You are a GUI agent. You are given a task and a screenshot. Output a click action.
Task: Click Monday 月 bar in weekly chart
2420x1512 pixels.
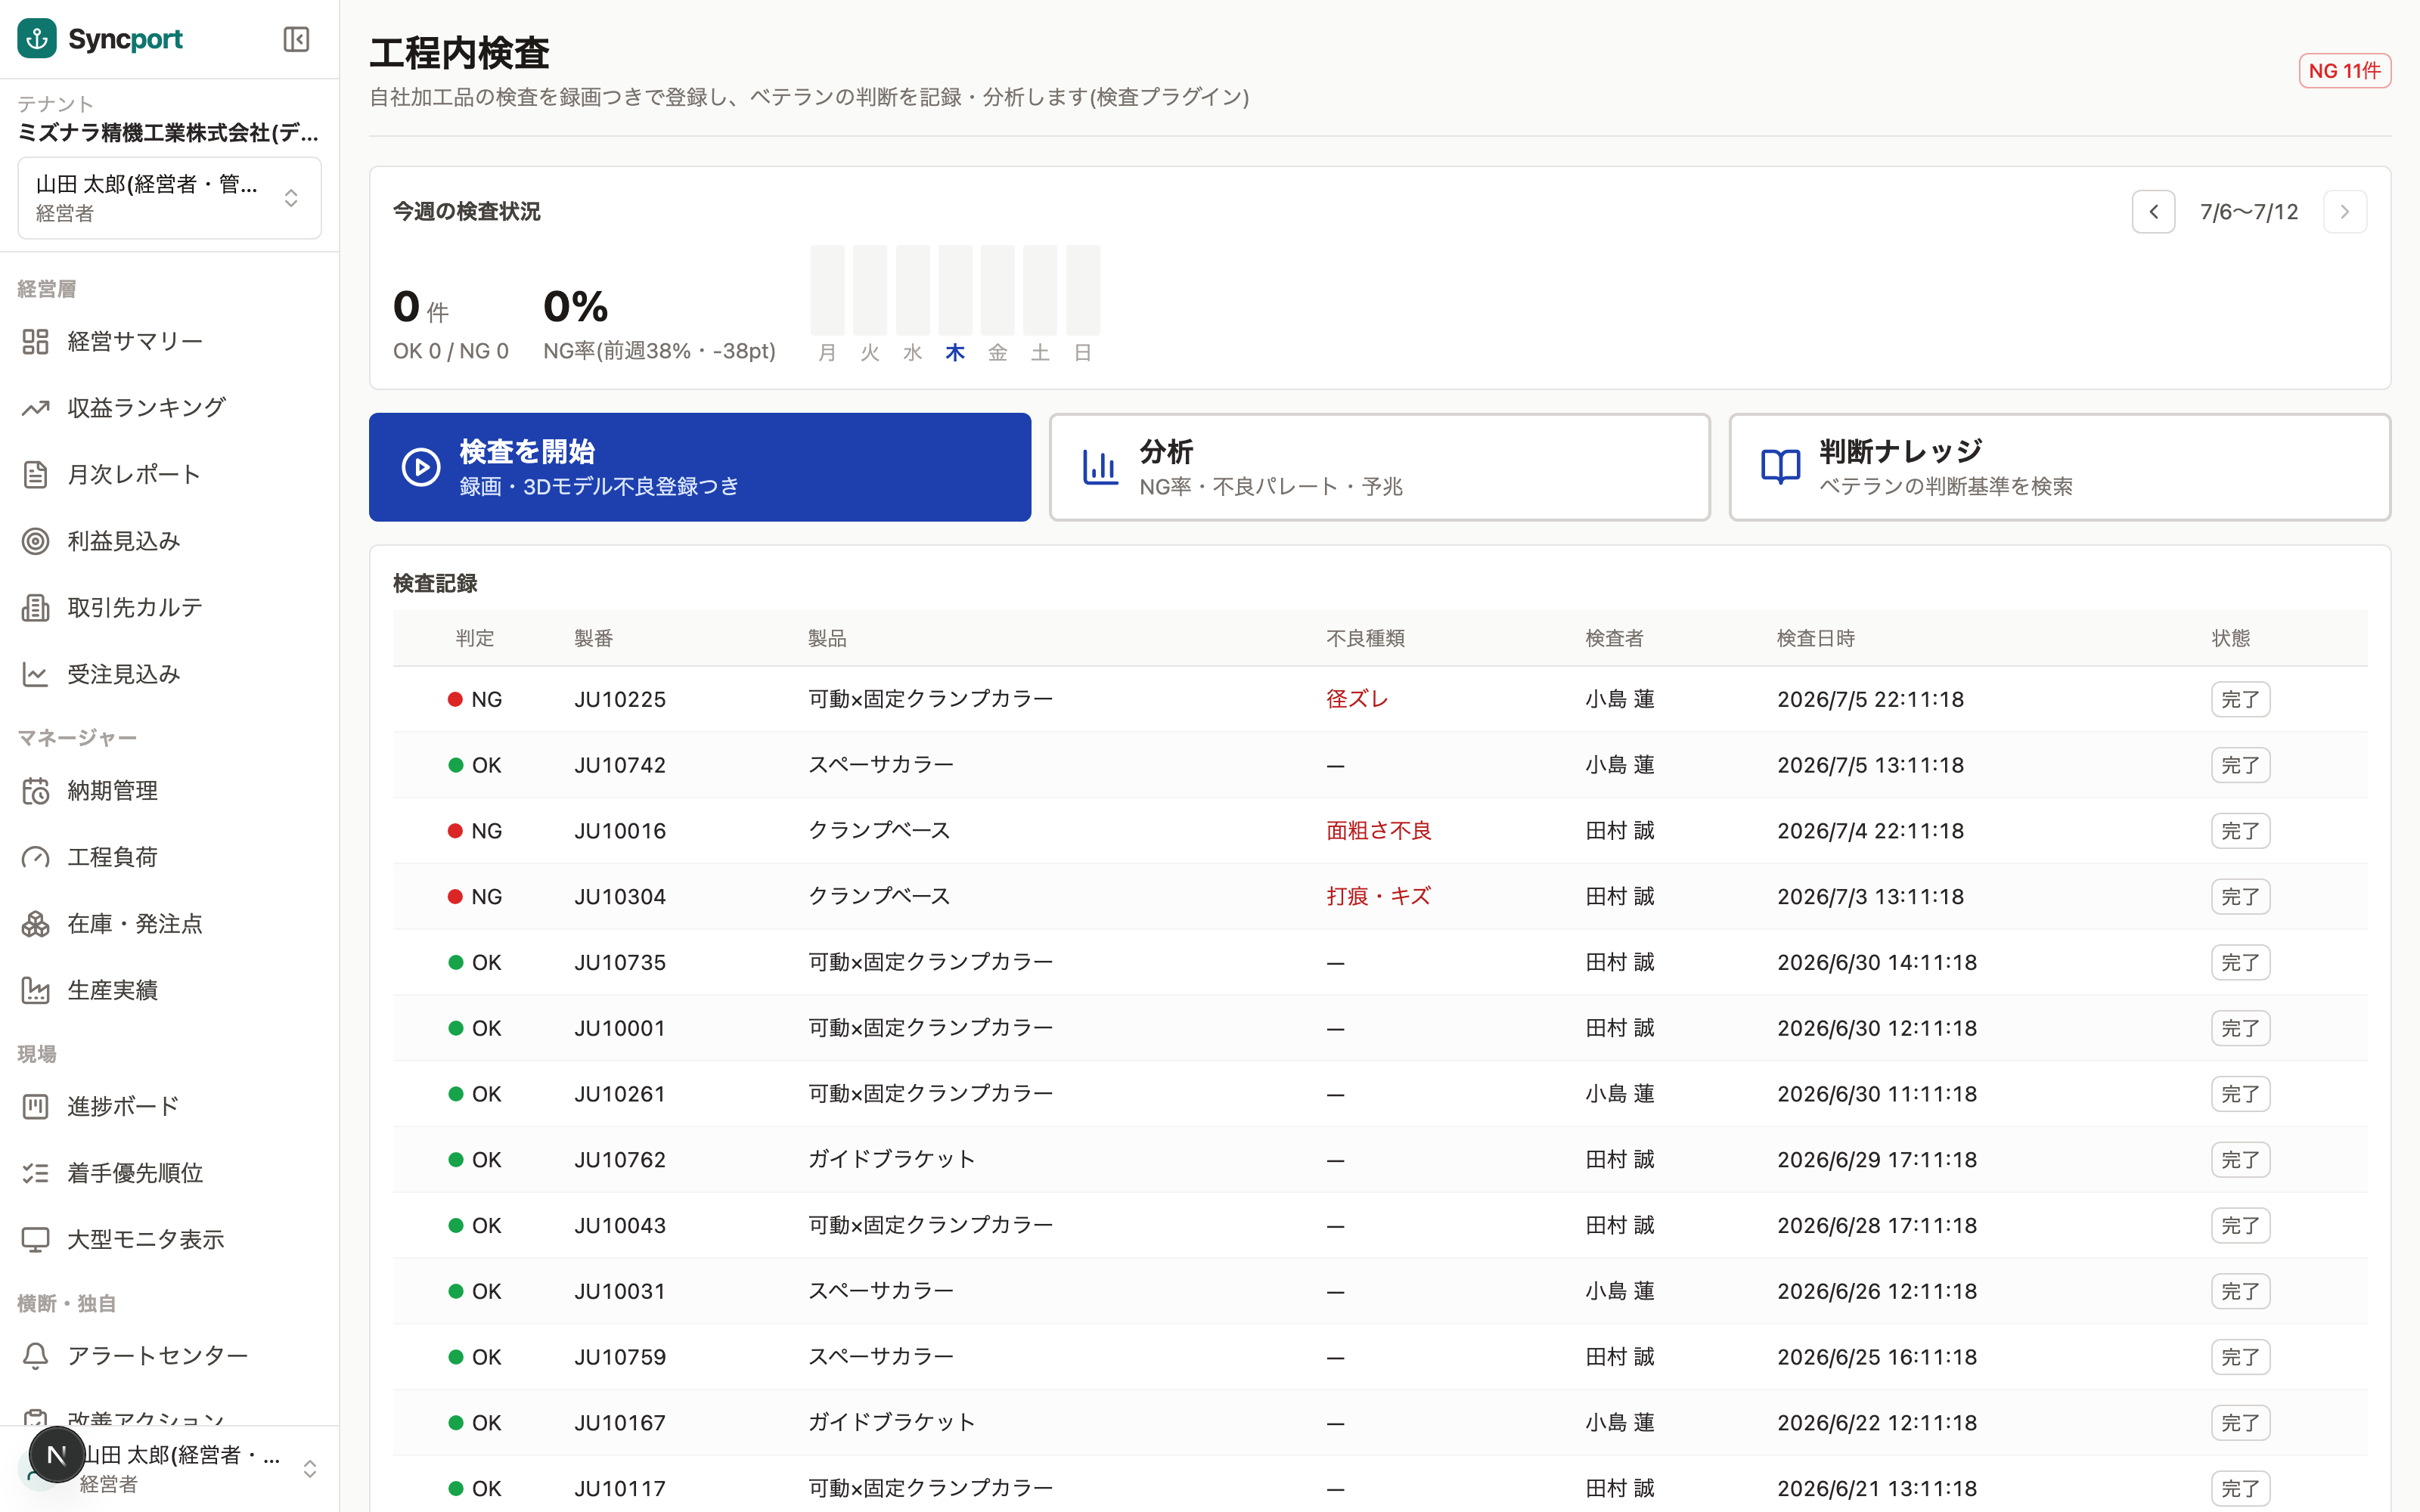[827, 290]
